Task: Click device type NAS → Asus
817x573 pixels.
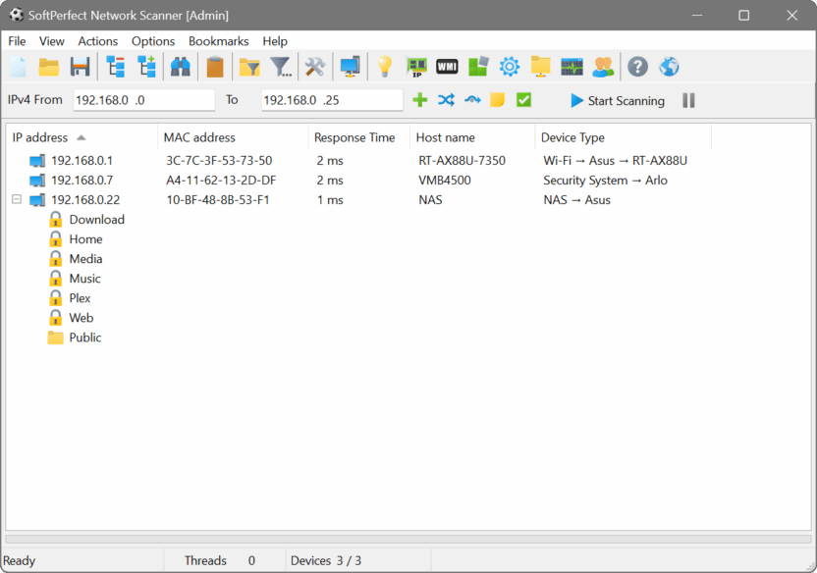Action: (576, 200)
